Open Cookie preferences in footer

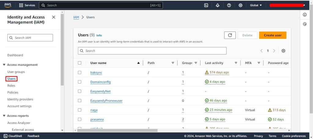(x=294, y=136)
